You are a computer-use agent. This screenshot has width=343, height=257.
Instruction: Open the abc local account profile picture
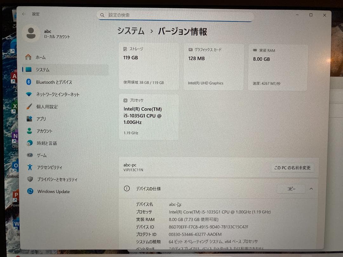[x=31, y=33]
